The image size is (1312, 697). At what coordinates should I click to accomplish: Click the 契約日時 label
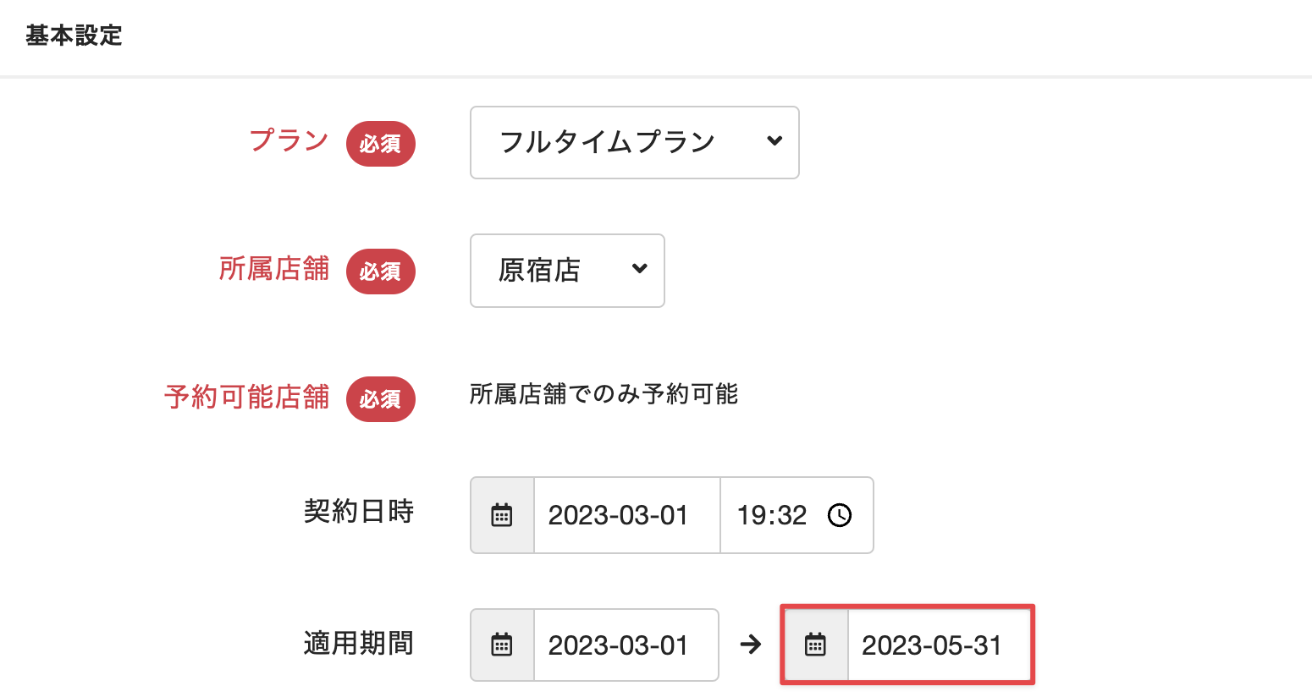click(358, 512)
